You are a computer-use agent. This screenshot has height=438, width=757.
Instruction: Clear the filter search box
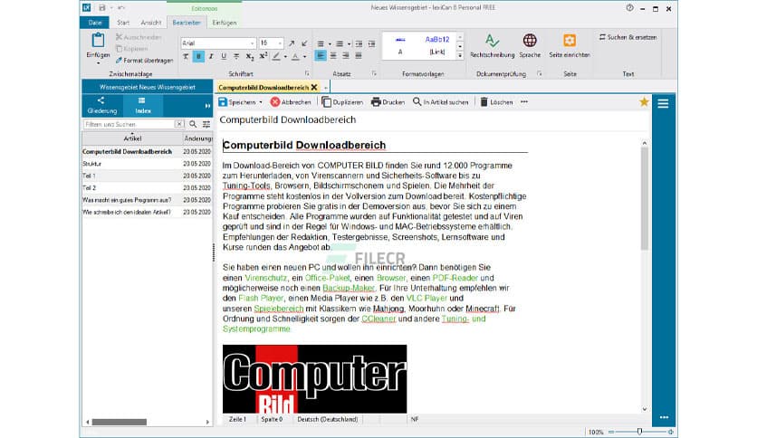coord(179,124)
